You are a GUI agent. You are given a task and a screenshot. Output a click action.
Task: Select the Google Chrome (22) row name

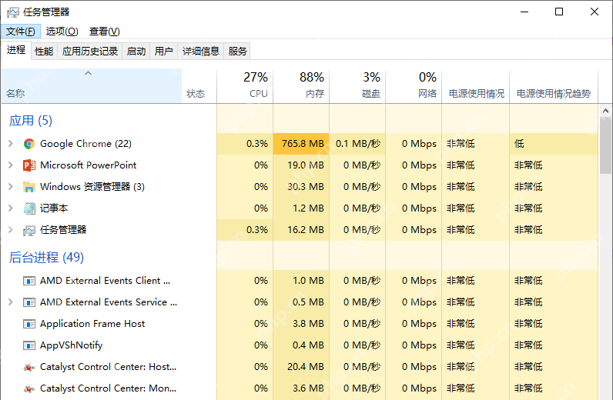85,144
